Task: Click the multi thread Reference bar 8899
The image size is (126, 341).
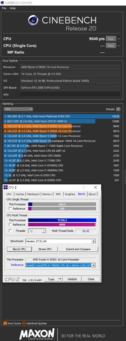Action: coord(62,225)
